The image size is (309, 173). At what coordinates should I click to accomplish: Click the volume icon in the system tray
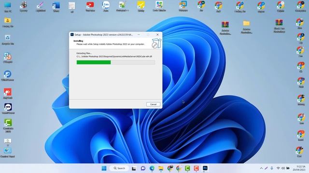(283, 168)
